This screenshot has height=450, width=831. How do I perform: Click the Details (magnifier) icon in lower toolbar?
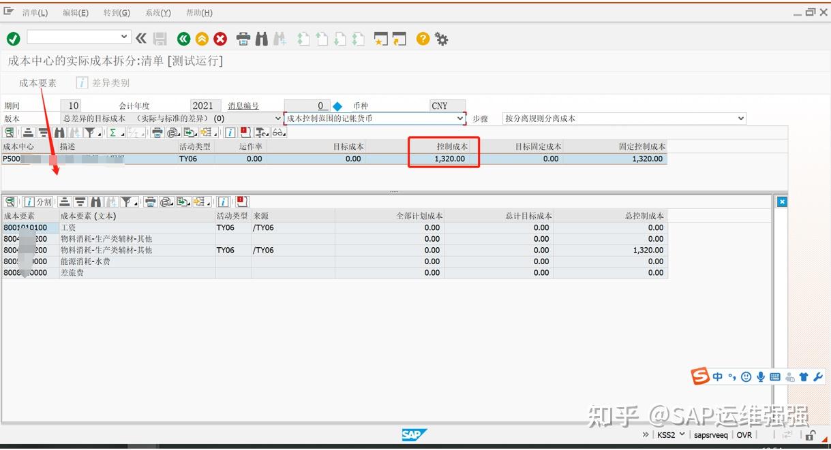pyautogui.click(x=10, y=202)
